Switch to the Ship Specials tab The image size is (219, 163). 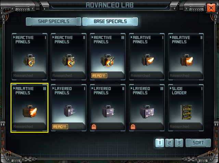click(53, 22)
